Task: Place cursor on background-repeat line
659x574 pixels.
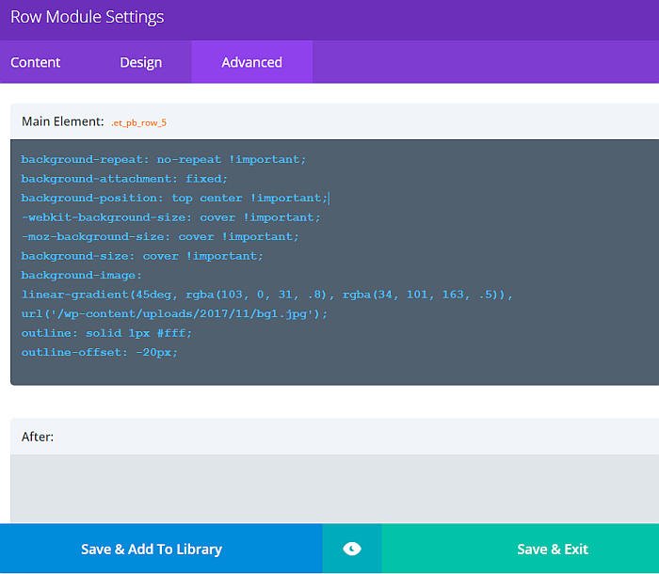Action: (x=163, y=160)
